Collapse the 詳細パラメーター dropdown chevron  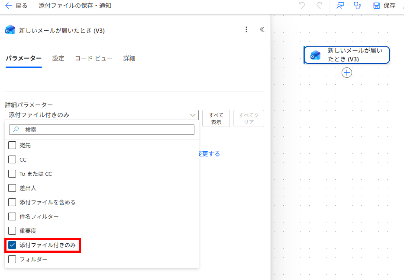pyautogui.click(x=193, y=115)
